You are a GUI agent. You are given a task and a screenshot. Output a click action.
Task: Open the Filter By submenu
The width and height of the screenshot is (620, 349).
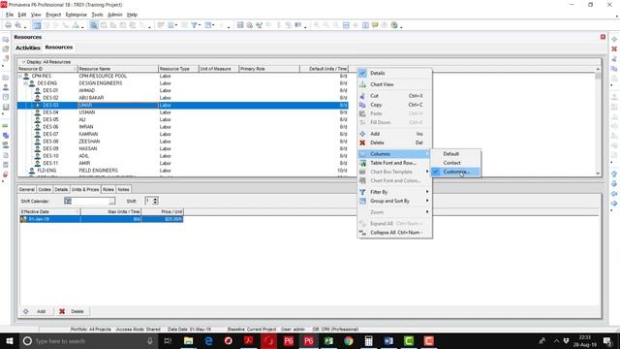(394, 192)
